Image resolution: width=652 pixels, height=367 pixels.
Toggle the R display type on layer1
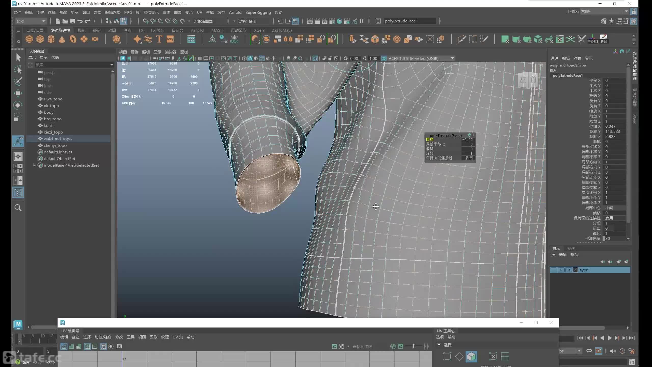[x=568, y=270]
